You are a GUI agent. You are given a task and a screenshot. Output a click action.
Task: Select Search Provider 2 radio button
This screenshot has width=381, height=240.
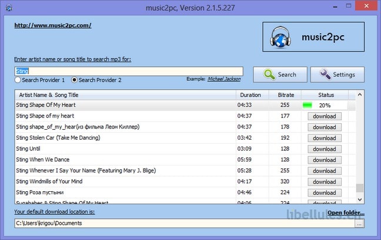pyautogui.click(x=74, y=80)
